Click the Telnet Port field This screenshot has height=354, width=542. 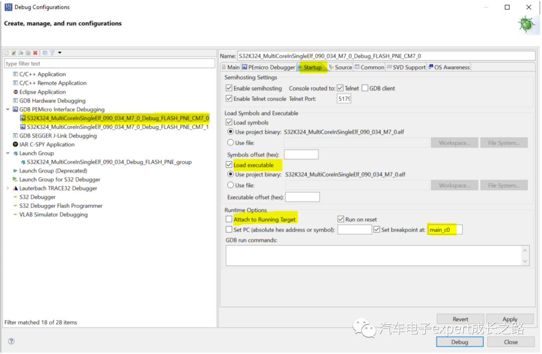point(344,99)
